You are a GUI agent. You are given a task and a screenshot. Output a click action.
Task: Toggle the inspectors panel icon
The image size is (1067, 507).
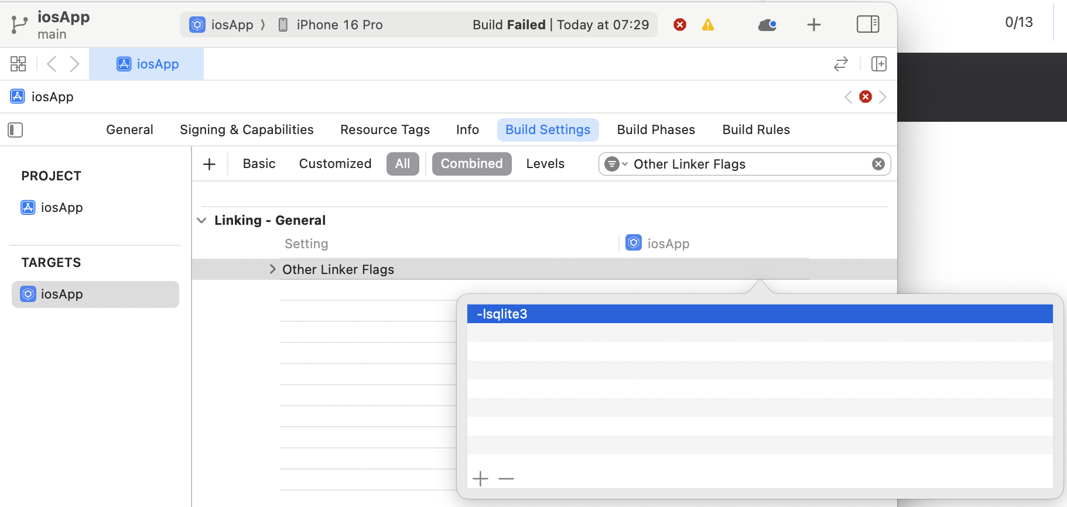[x=868, y=25]
